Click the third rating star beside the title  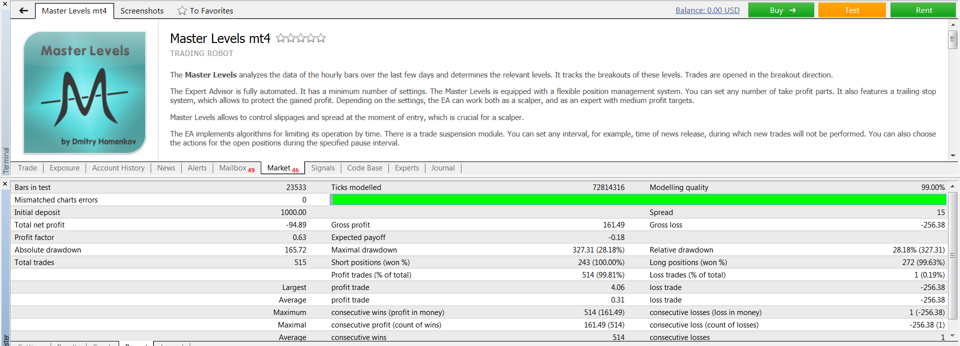pos(301,38)
